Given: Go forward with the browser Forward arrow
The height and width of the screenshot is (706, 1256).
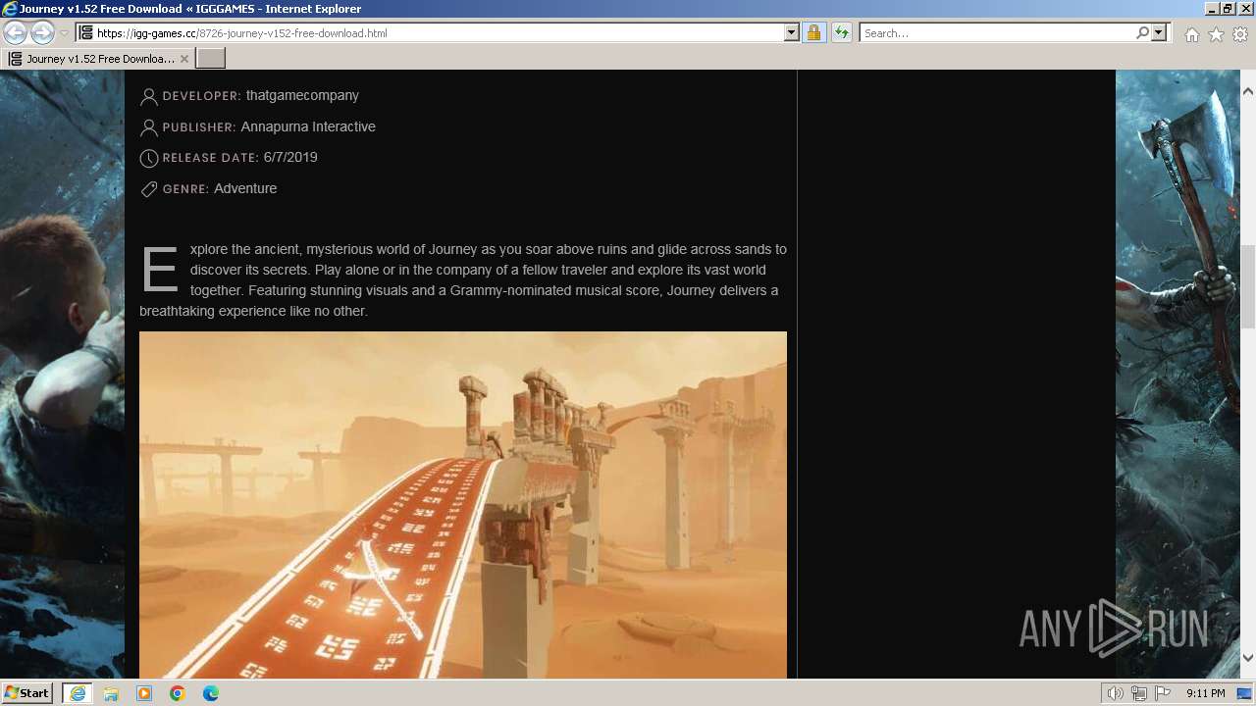Looking at the screenshot, I should pyautogui.click(x=42, y=32).
